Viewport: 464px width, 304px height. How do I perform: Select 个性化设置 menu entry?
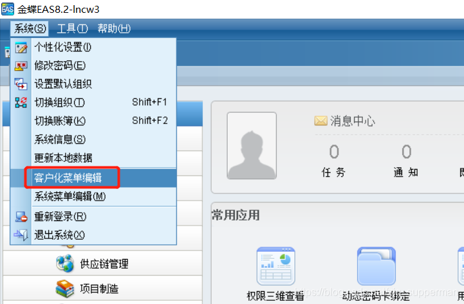pyautogui.click(x=93, y=48)
